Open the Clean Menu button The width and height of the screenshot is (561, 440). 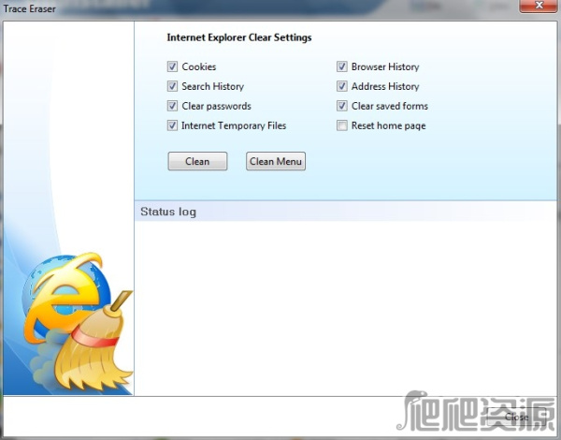pyautogui.click(x=276, y=161)
